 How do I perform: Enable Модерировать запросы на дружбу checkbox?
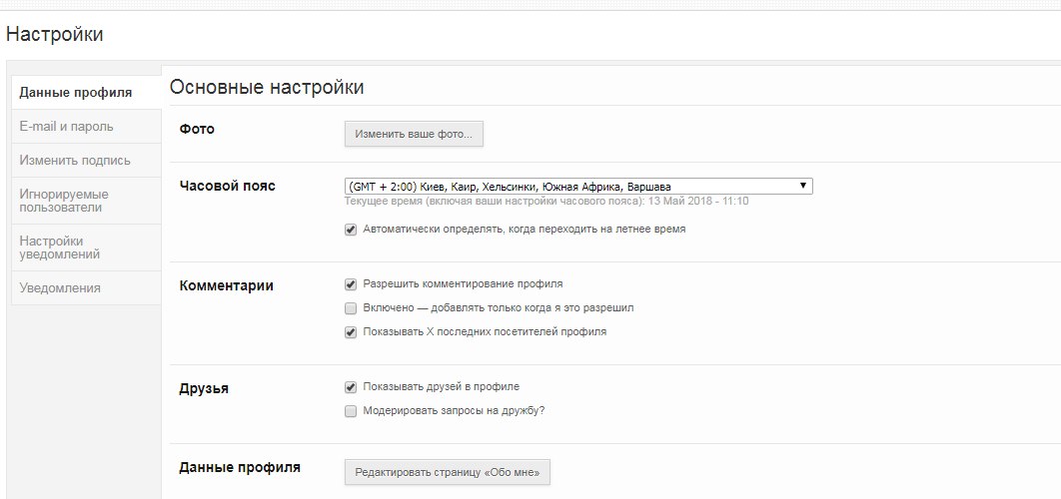pos(351,411)
